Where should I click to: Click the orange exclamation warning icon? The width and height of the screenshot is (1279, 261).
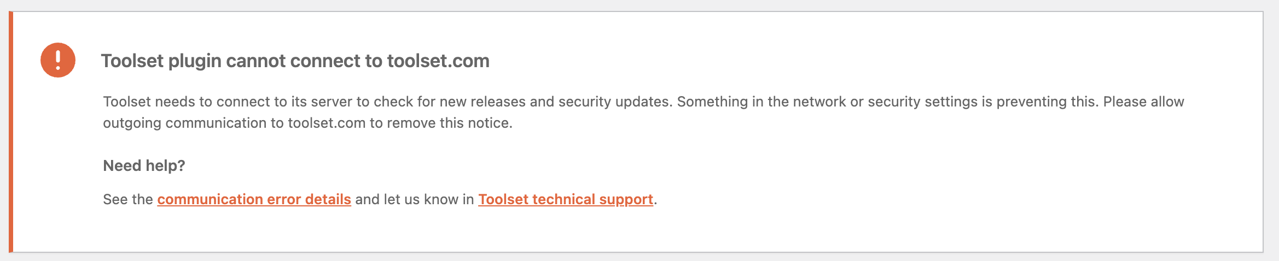tap(58, 60)
